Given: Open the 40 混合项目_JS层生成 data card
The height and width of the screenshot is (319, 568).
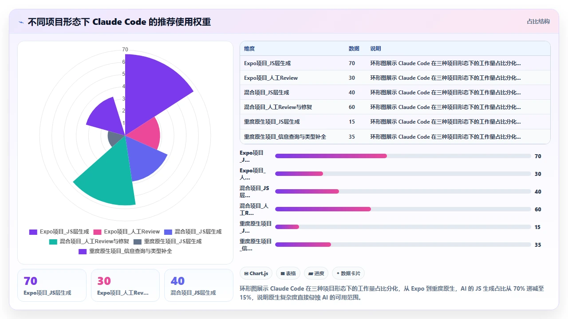Looking at the screenshot, I should 199,285.
